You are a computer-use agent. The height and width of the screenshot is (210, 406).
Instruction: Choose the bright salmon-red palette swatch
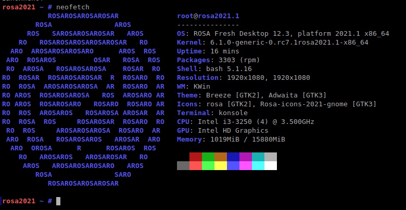tap(196, 165)
